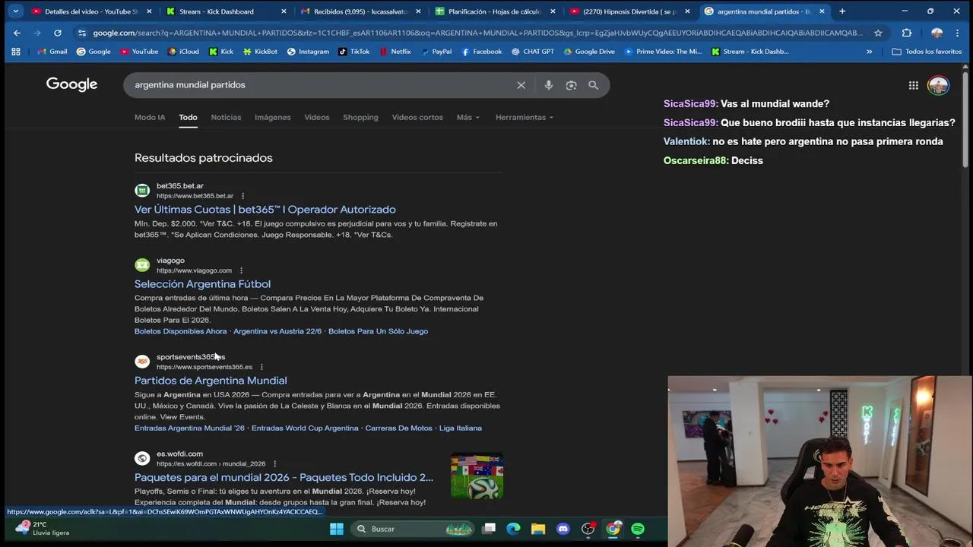Open browser extensions puzzle icon
This screenshot has height=547, width=973.
pos(907,33)
